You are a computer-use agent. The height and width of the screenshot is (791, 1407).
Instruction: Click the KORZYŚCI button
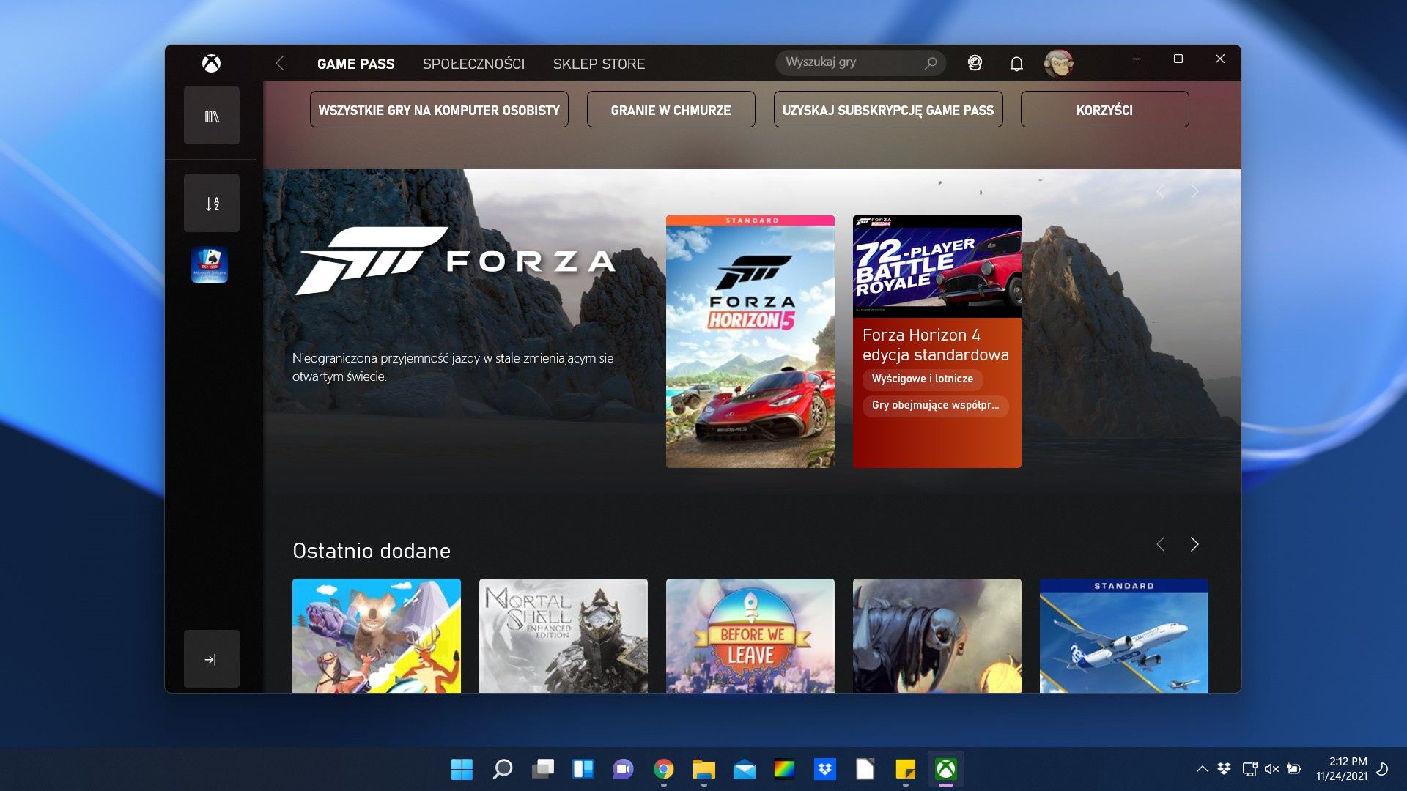[x=1104, y=110]
